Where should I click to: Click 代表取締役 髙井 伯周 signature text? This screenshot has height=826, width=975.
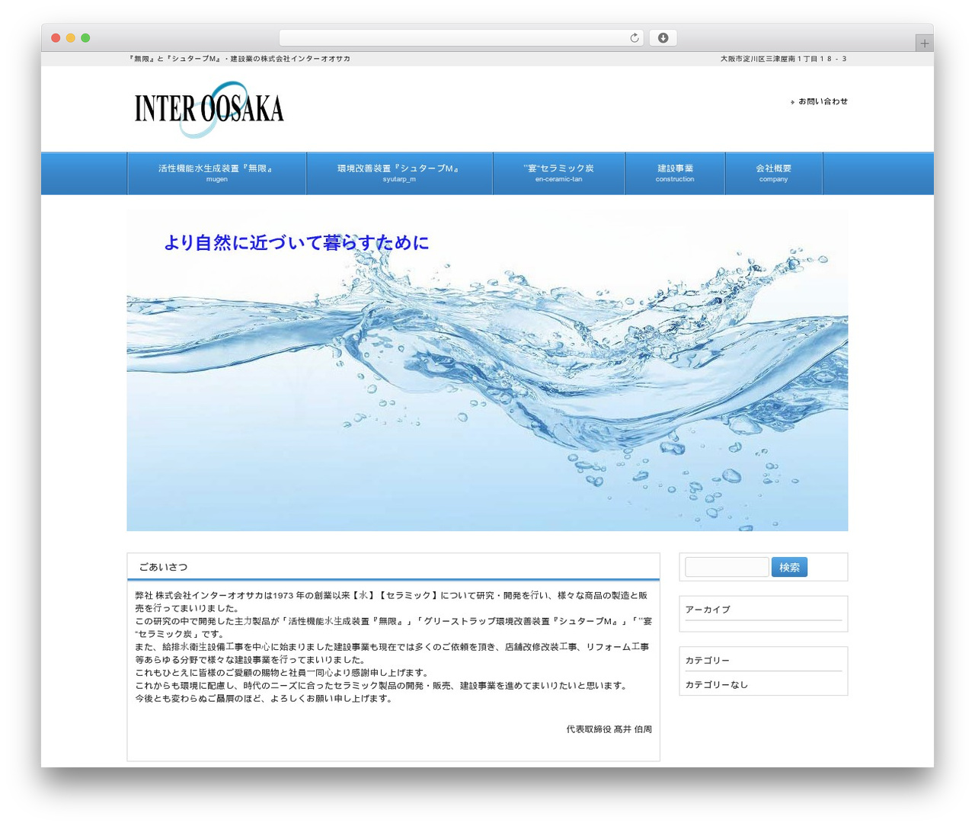pyautogui.click(x=609, y=729)
